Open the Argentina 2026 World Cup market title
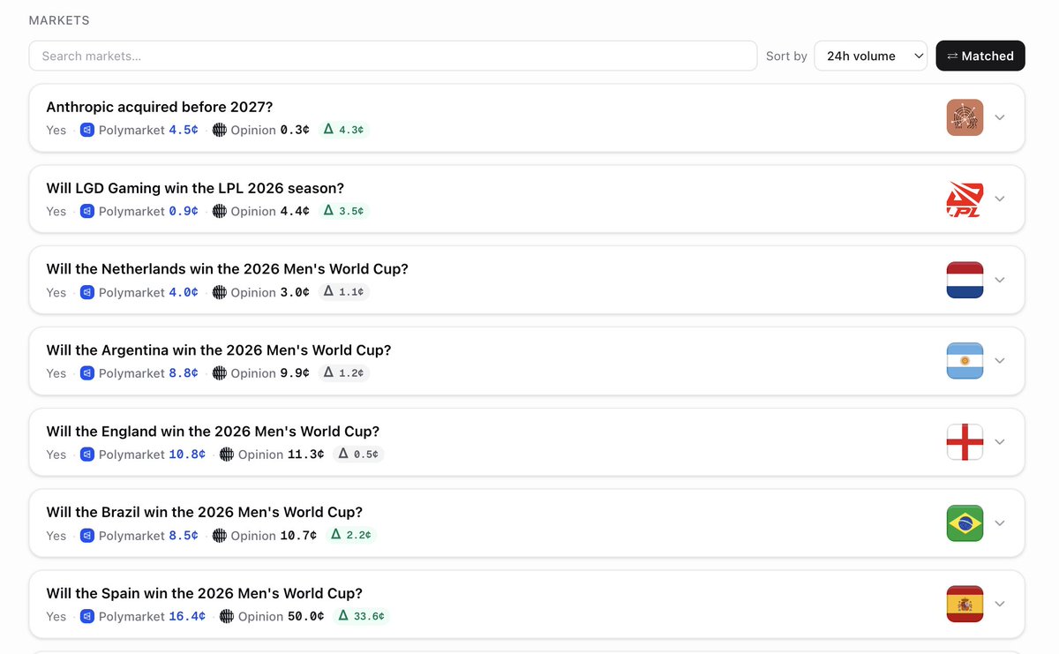 [x=219, y=350]
